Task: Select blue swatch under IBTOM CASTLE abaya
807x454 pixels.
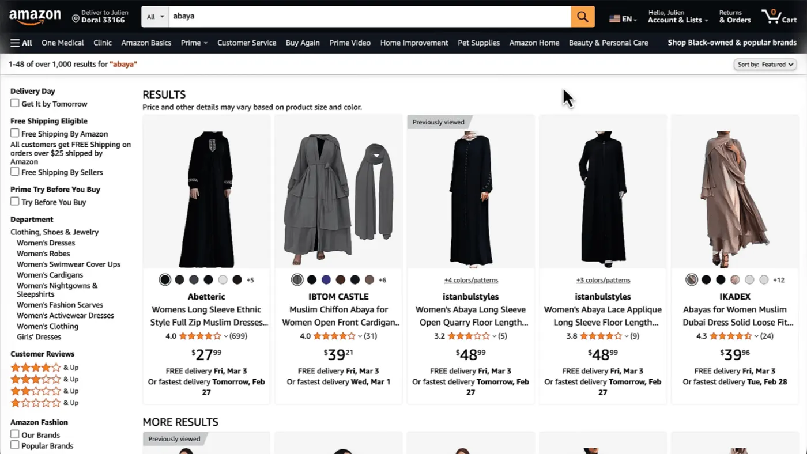Action: [326, 280]
